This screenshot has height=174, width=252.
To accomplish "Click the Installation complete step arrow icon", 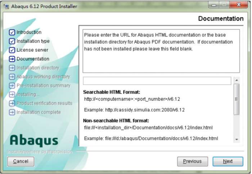I will pos(12,112).
